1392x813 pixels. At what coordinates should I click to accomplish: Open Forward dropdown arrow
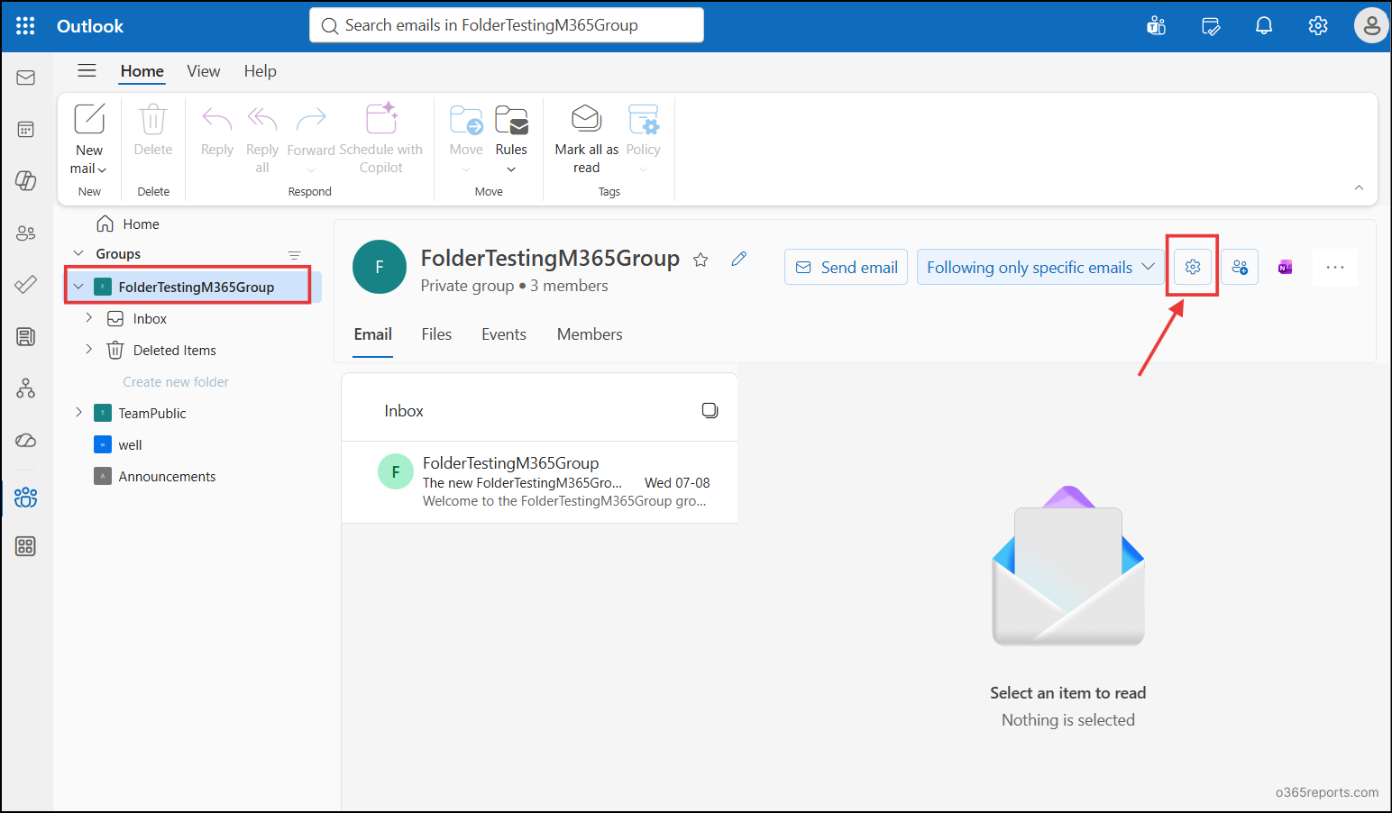[311, 169]
